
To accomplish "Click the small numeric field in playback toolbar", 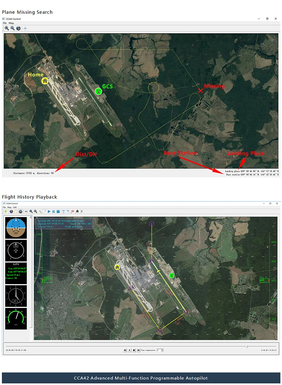I will pos(26,212).
